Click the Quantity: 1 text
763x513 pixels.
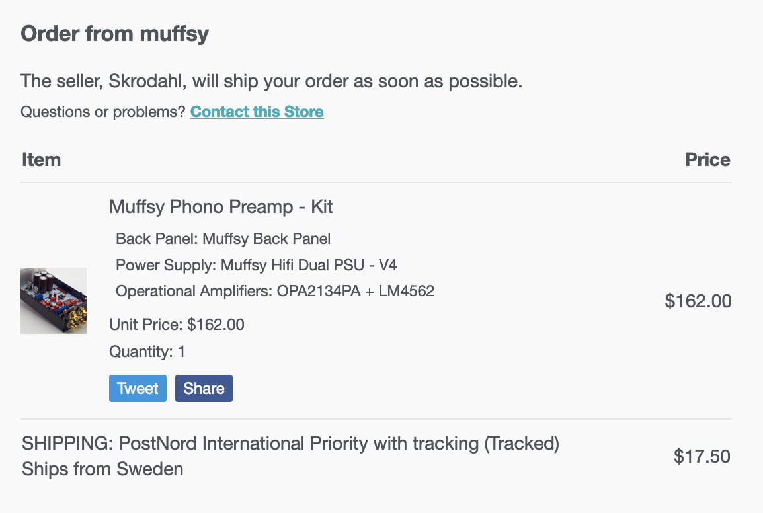coord(147,352)
